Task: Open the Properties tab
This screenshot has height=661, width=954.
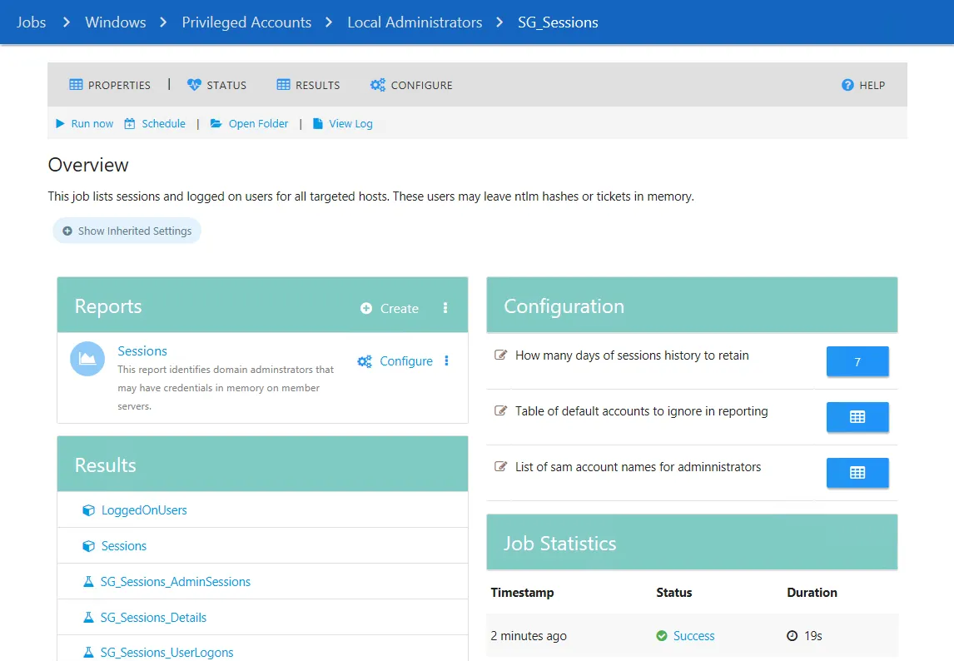Action: 110,85
